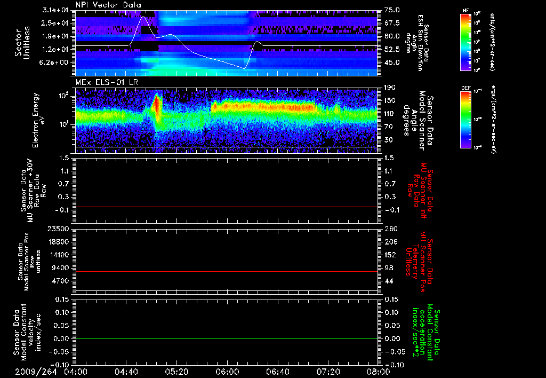546x378 pixels.
Task: Click the '08:00' time axis label
Action: (x=378, y=372)
